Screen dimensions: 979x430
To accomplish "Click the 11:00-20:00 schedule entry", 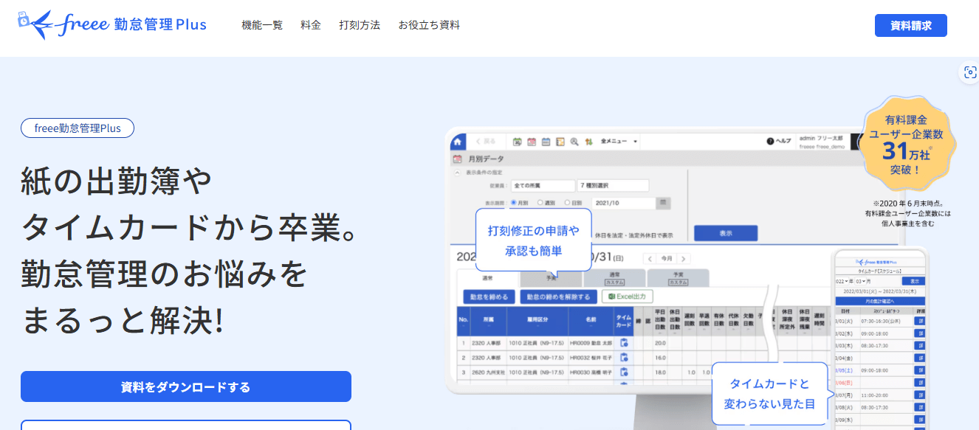I will pos(875,395).
